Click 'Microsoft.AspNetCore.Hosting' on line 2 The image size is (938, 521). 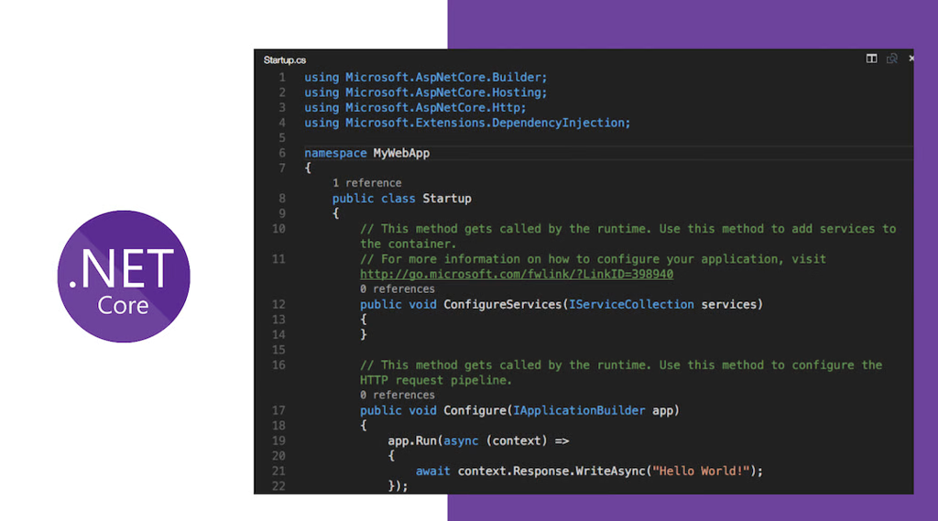tap(442, 92)
